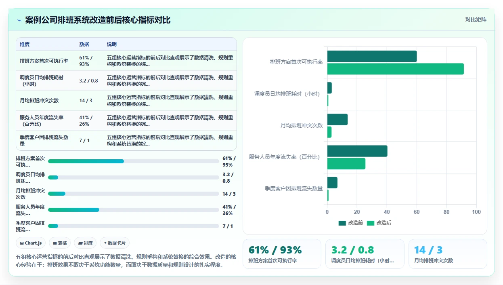503x285 pixels.
Task: Click the 服务人员年度流失率 progress bar
Action: point(134,210)
